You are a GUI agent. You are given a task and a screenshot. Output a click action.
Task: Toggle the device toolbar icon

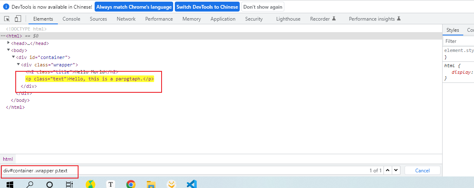18,19
